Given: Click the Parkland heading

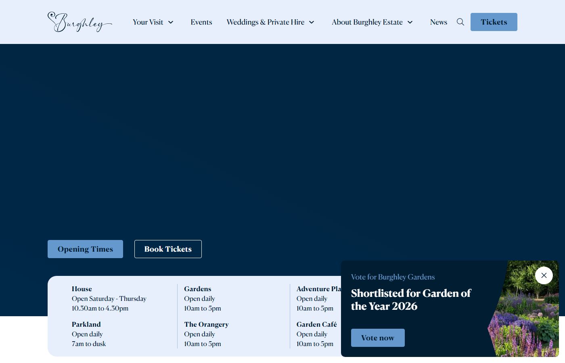Looking at the screenshot, I should pos(86,324).
